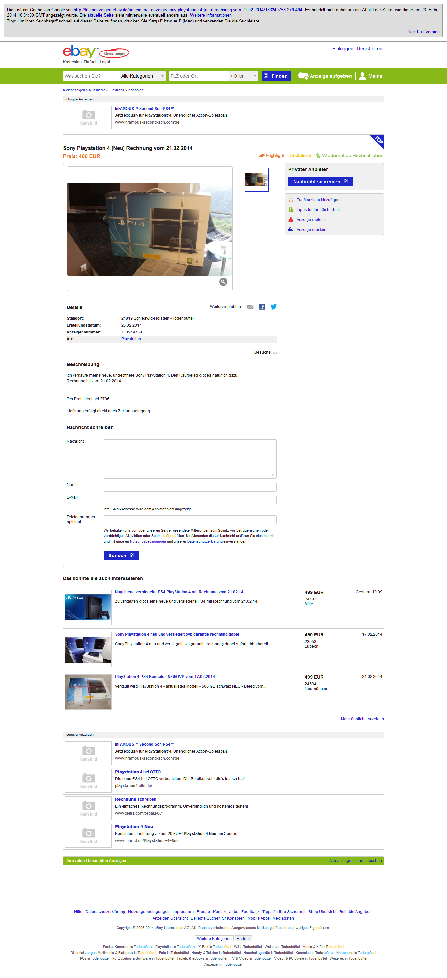Image resolution: width=447 pixels, height=978 pixels.
Task: Open the Weitere Kategorien tab
Action: click(x=214, y=939)
